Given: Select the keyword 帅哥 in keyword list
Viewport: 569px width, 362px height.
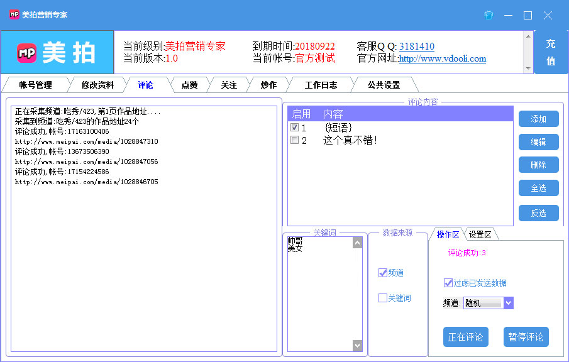Looking at the screenshot, I should (x=295, y=241).
